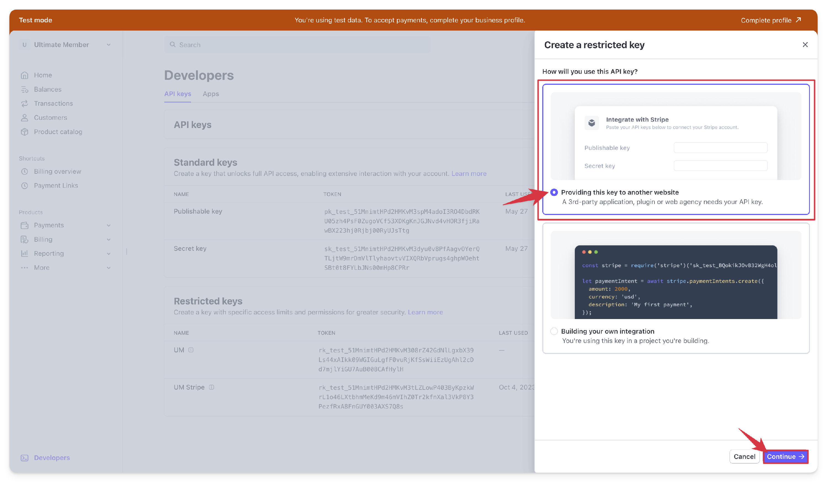Expand the Reporting menu chevron
Screen dimensions: 827x482
click(x=109, y=254)
